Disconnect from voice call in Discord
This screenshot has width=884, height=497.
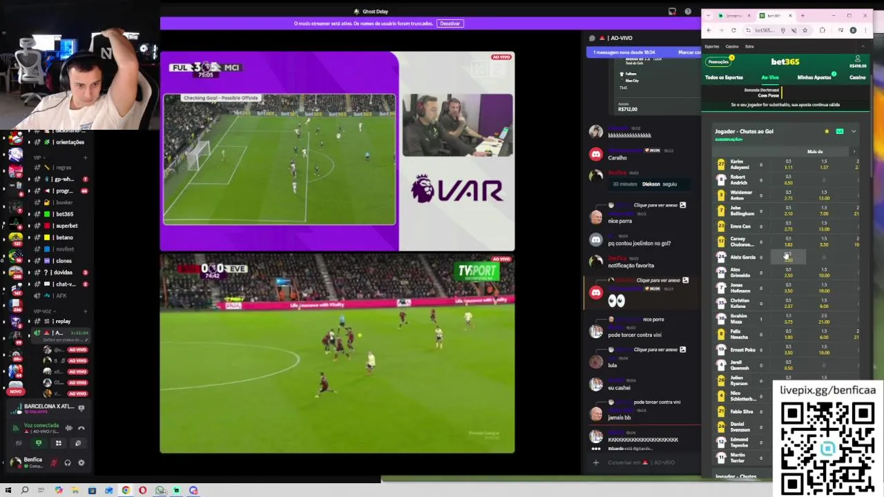click(81, 428)
